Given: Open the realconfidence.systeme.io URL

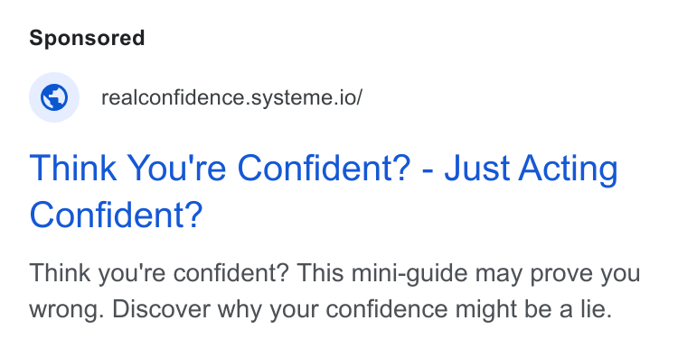Looking at the screenshot, I should coord(231,98).
